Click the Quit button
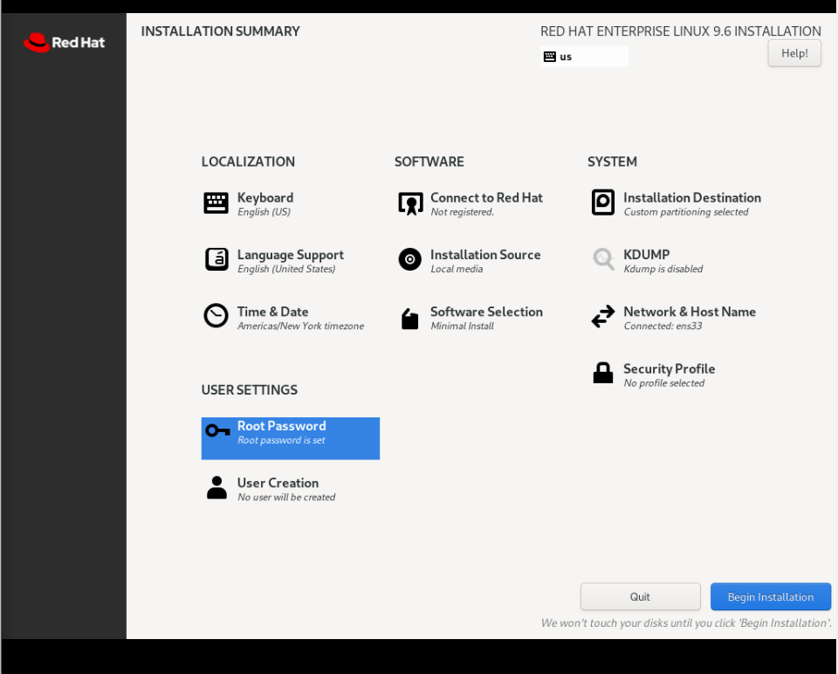The width and height of the screenshot is (838, 674). coord(640,596)
